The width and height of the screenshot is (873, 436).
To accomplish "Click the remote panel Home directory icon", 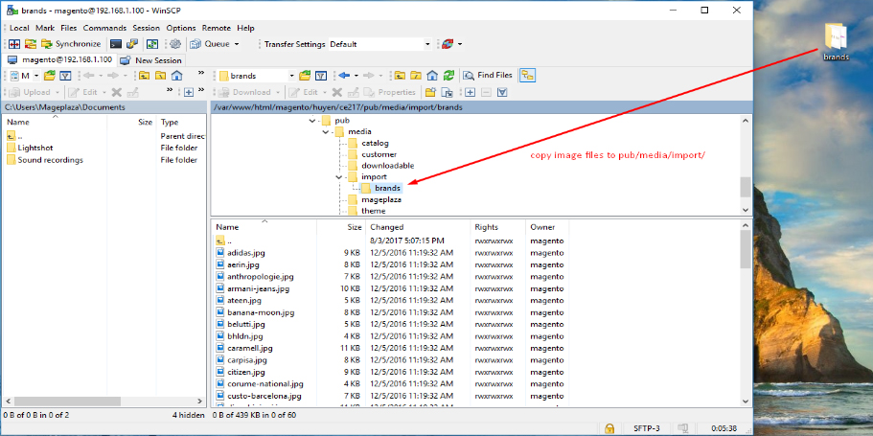I will pos(432,75).
